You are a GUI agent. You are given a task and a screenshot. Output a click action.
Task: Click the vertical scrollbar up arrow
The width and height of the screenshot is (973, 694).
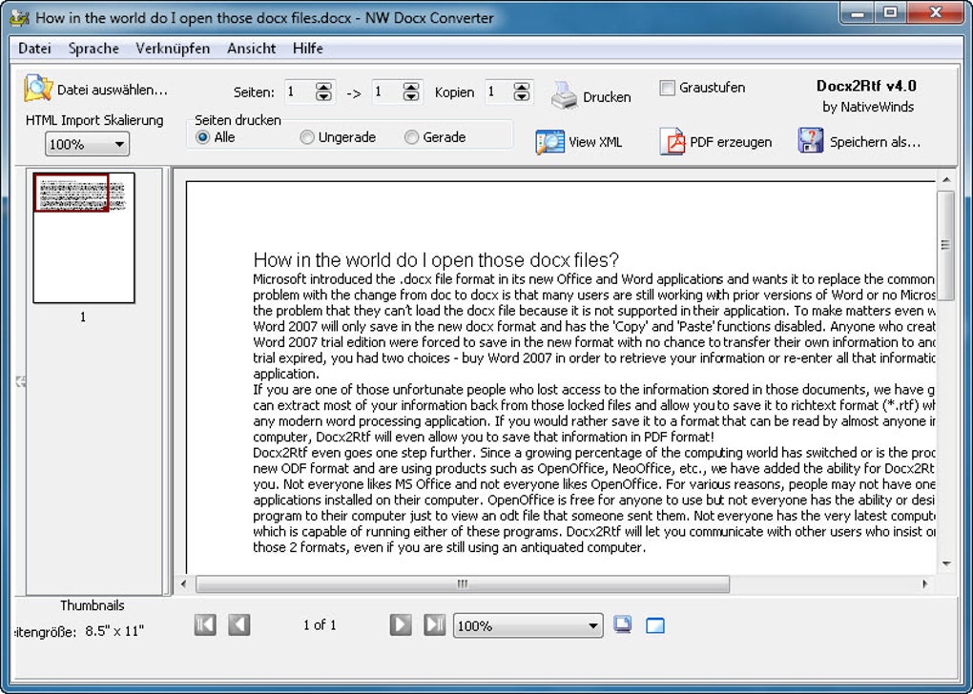point(945,180)
